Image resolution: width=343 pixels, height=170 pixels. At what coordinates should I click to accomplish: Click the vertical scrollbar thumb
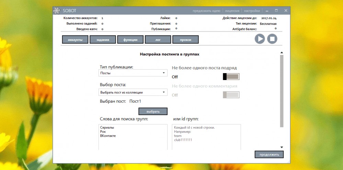pos(282,91)
